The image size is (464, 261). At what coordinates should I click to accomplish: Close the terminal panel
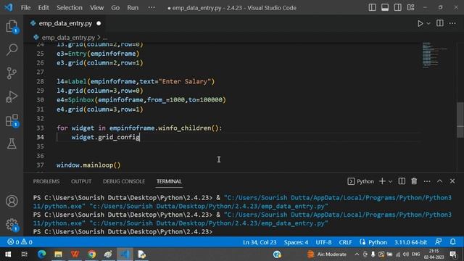pos(452,181)
